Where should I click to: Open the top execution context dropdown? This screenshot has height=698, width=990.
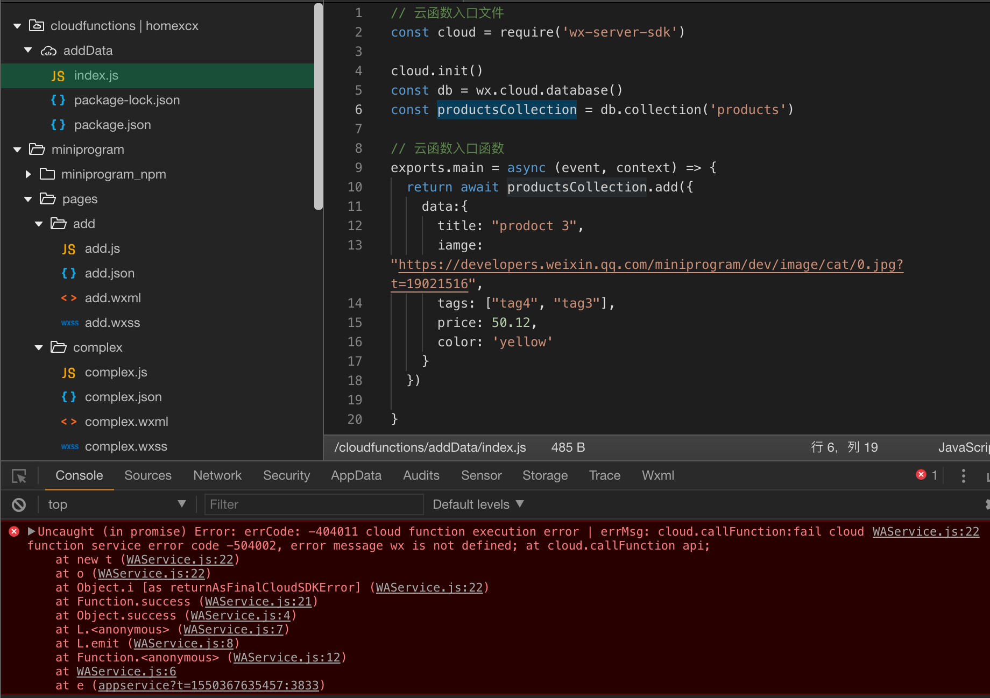coord(117,504)
